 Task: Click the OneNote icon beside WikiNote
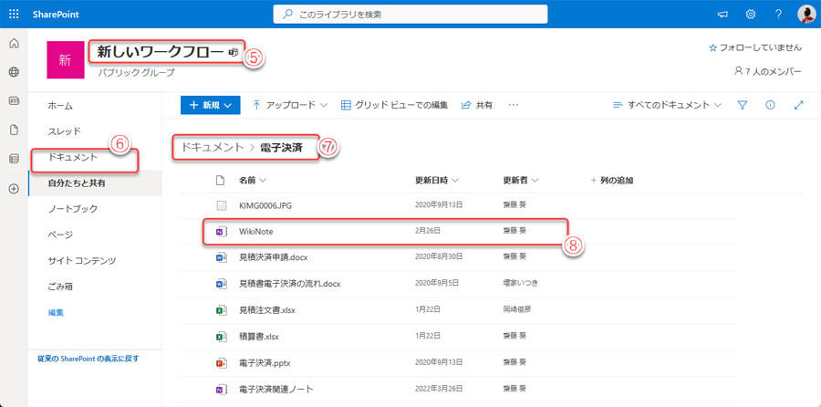(x=221, y=231)
